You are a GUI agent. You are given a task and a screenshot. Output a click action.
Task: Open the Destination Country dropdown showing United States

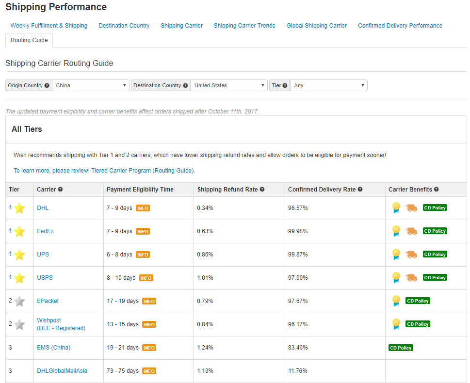click(x=229, y=85)
